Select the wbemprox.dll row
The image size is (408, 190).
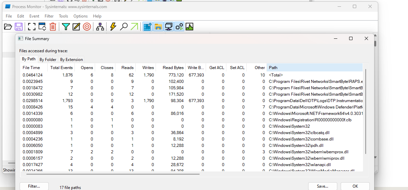tap(191, 152)
